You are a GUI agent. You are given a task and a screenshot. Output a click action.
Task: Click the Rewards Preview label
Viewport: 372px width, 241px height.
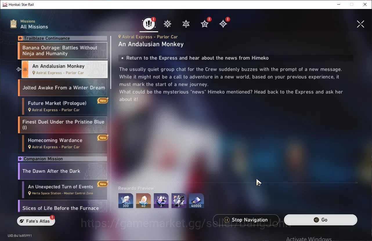[136, 188]
